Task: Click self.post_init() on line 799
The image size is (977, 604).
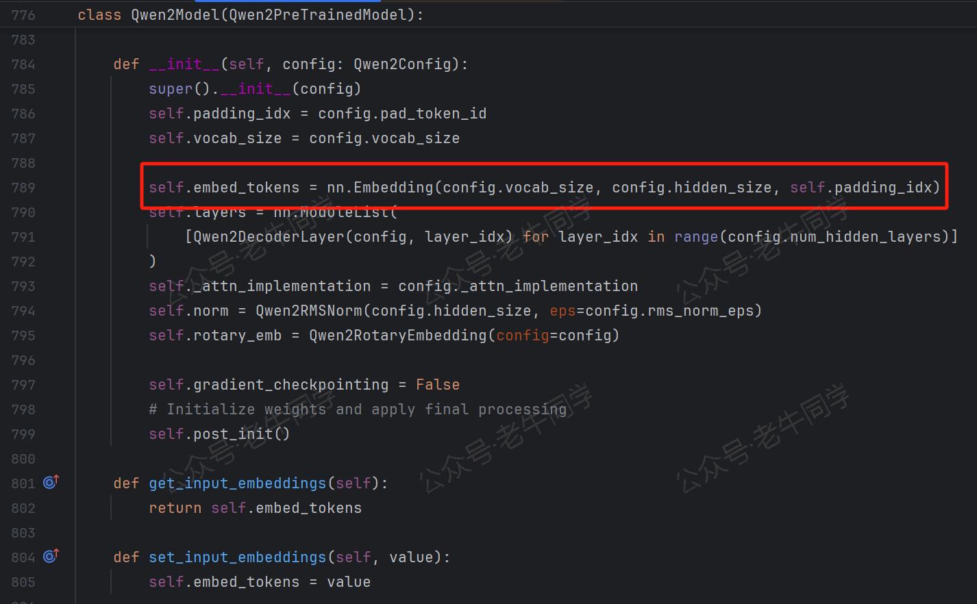Action: pos(219,434)
